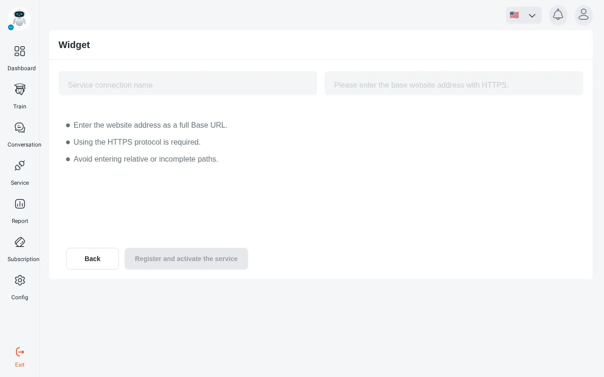Click 'Avoid entering relative or incomplete paths' text
This screenshot has height=377, width=604.
(x=146, y=159)
